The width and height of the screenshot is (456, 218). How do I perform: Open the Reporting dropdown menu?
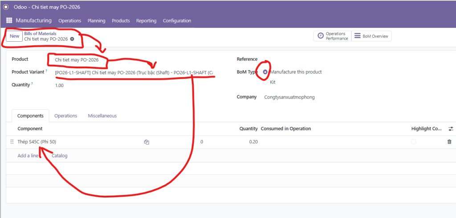point(146,21)
